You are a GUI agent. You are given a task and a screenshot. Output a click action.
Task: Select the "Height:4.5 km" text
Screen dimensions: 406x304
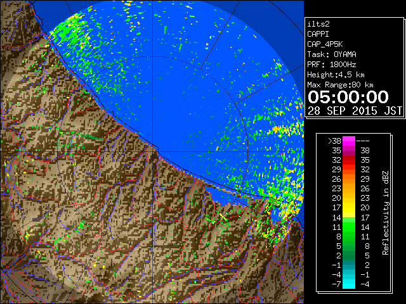click(x=336, y=75)
